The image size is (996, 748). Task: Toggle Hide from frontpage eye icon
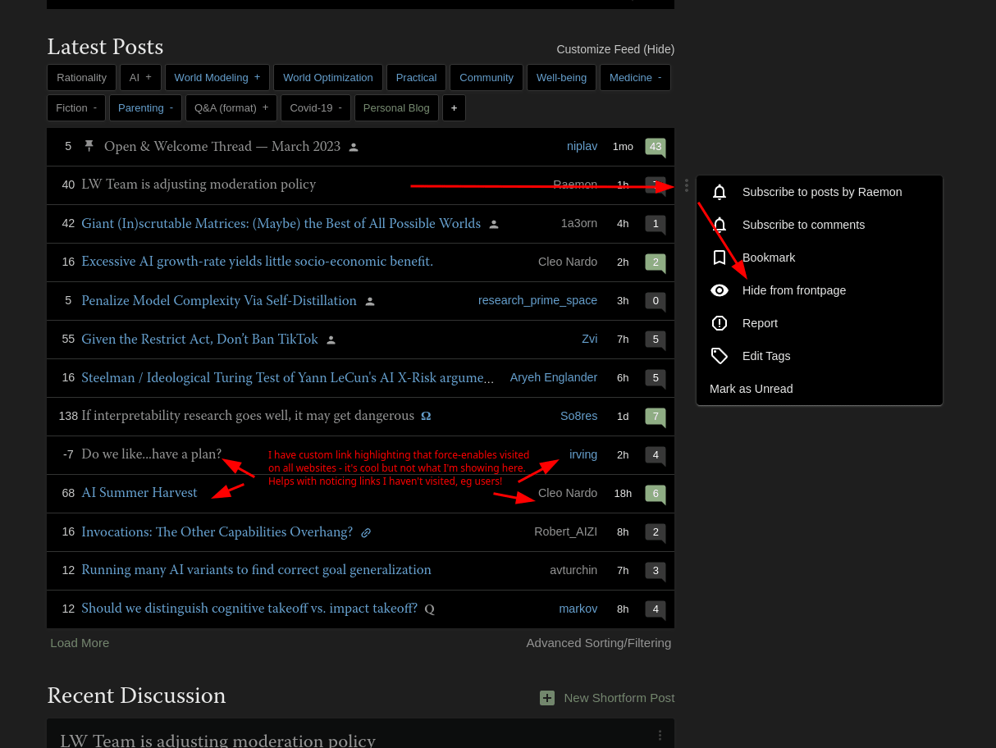pos(720,290)
